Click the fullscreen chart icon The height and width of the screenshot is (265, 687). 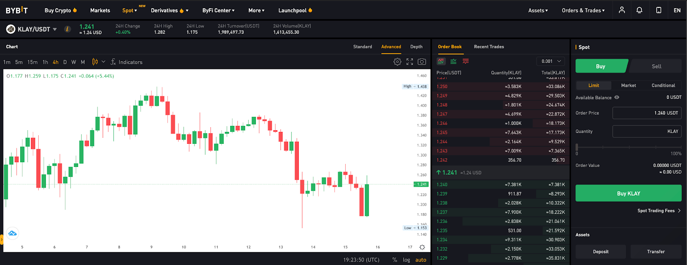(x=410, y=62)
